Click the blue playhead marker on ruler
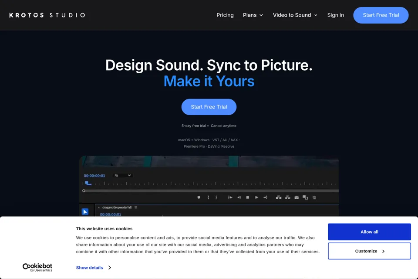The width and height of the screenshot is (418, 279). 88,183
